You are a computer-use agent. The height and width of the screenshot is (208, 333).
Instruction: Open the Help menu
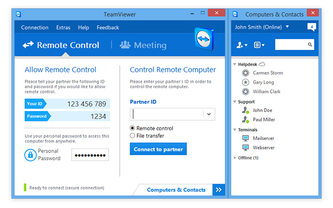click(84, 27)
